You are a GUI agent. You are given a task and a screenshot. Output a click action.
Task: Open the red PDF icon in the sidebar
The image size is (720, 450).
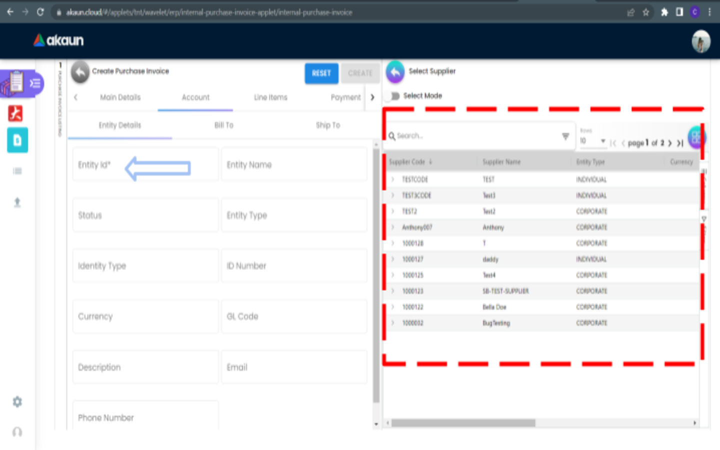tap(15, 113)
